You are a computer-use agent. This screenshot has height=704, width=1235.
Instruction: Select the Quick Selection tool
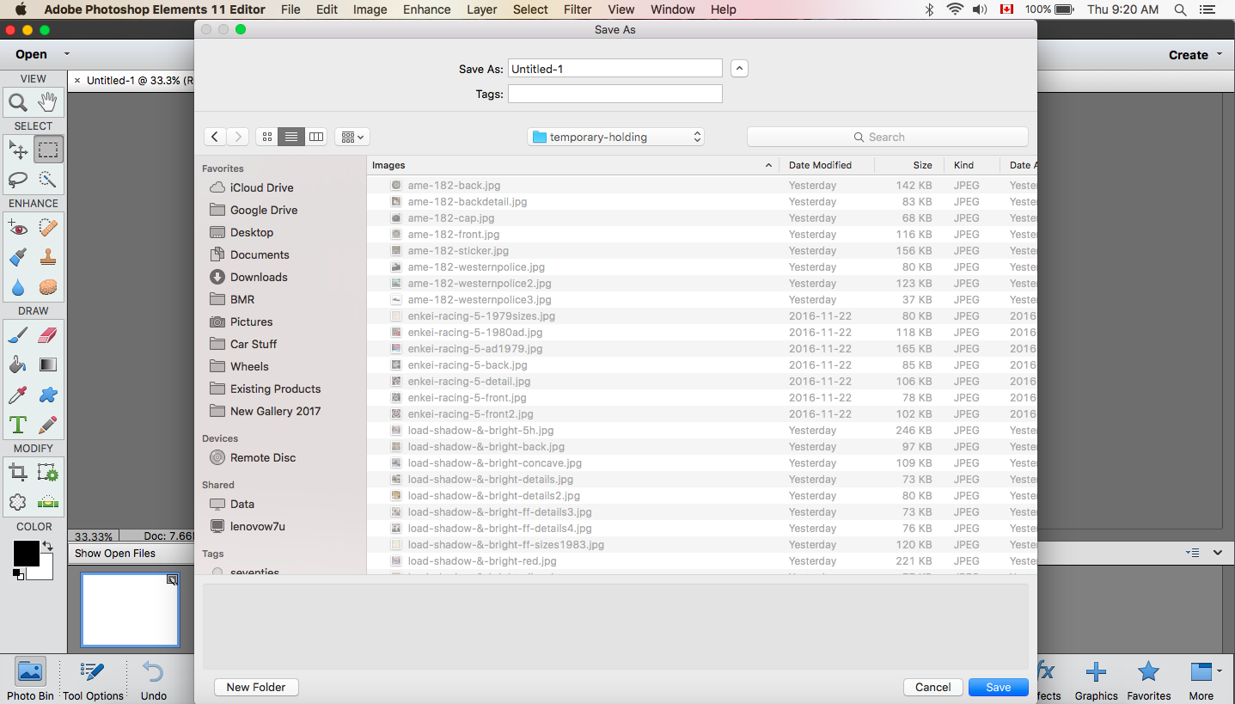click(48, 179)
